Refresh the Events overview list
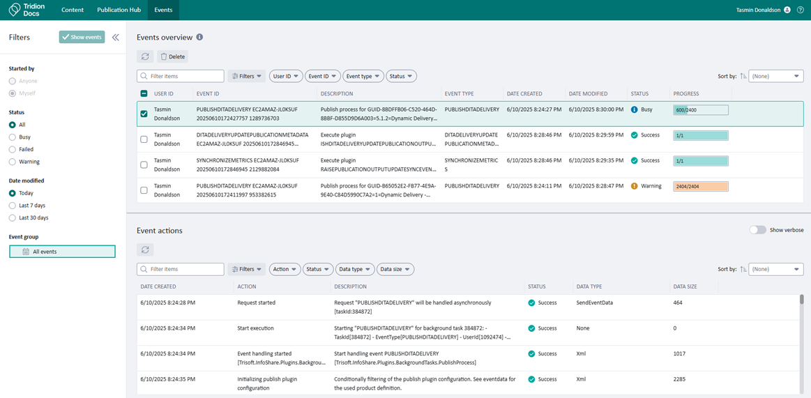This screenshot has height=398, width=811. point(145,56)
